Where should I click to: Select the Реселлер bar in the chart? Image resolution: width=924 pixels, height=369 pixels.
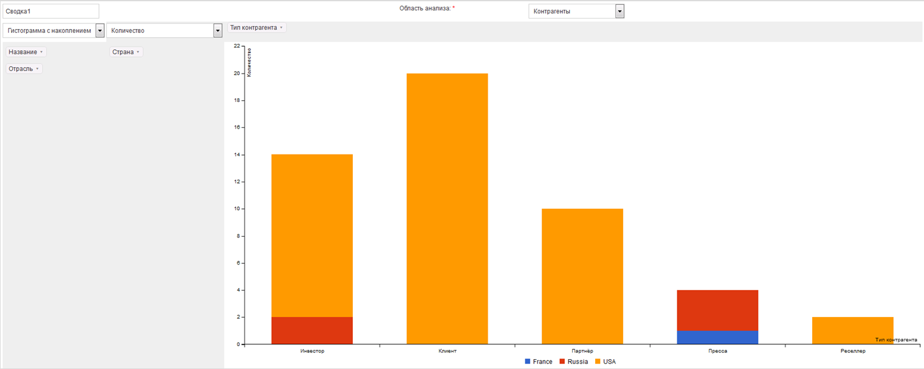[852, 331]
